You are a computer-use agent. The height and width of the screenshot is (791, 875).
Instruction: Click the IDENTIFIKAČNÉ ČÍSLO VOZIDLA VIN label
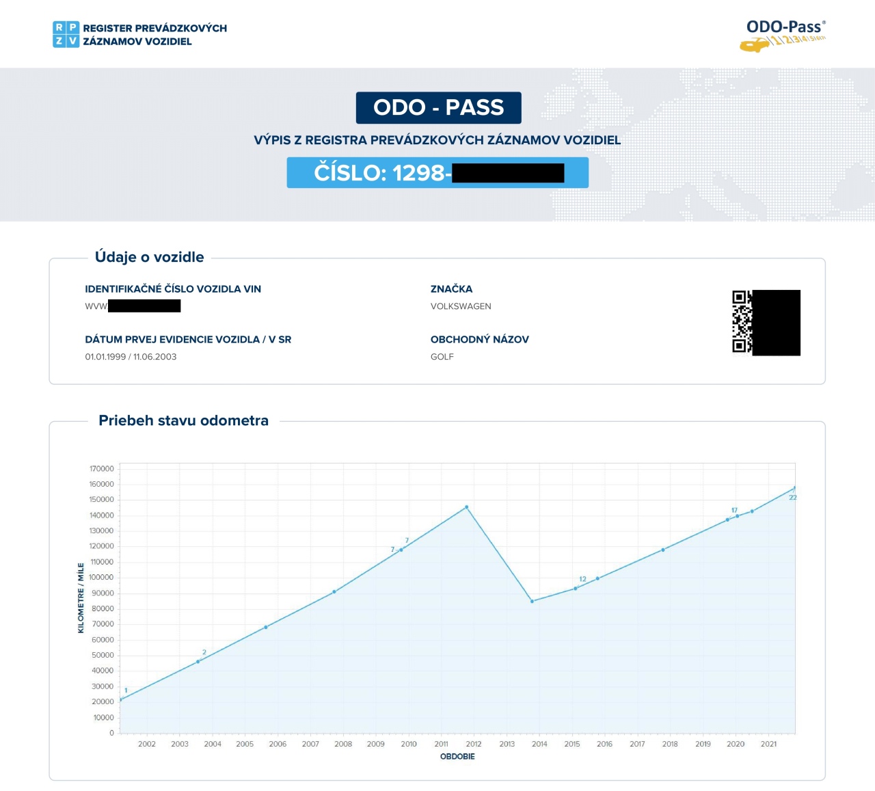pyautogui.click(x=173, y=289)
